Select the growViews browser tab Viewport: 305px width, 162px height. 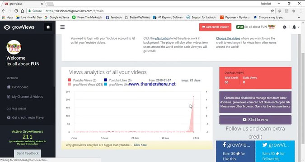(23, 4)
